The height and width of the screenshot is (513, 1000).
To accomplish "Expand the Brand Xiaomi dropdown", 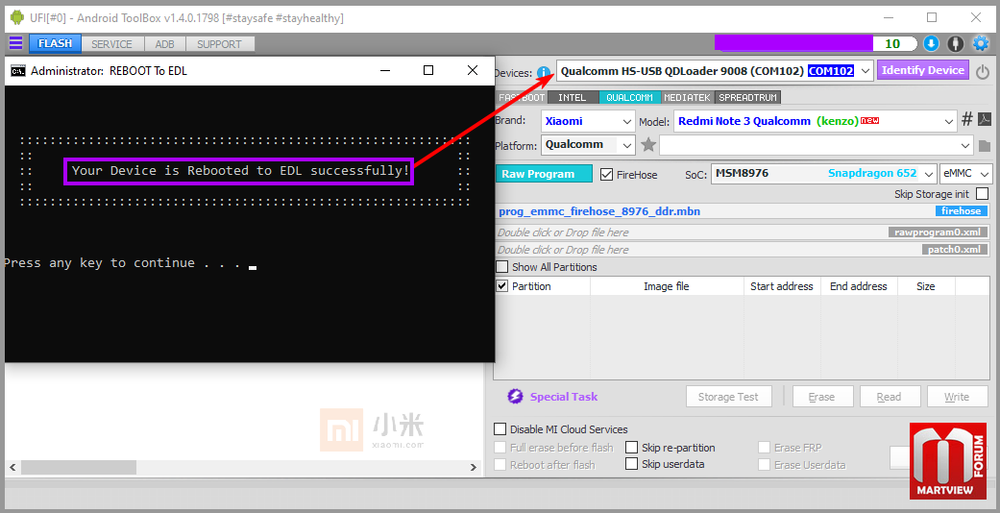I will coord(626,121).
